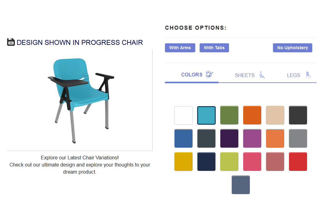Click the save disk icon beside the design title
Viewport: 320px width, 203px height.
(11, 42)
